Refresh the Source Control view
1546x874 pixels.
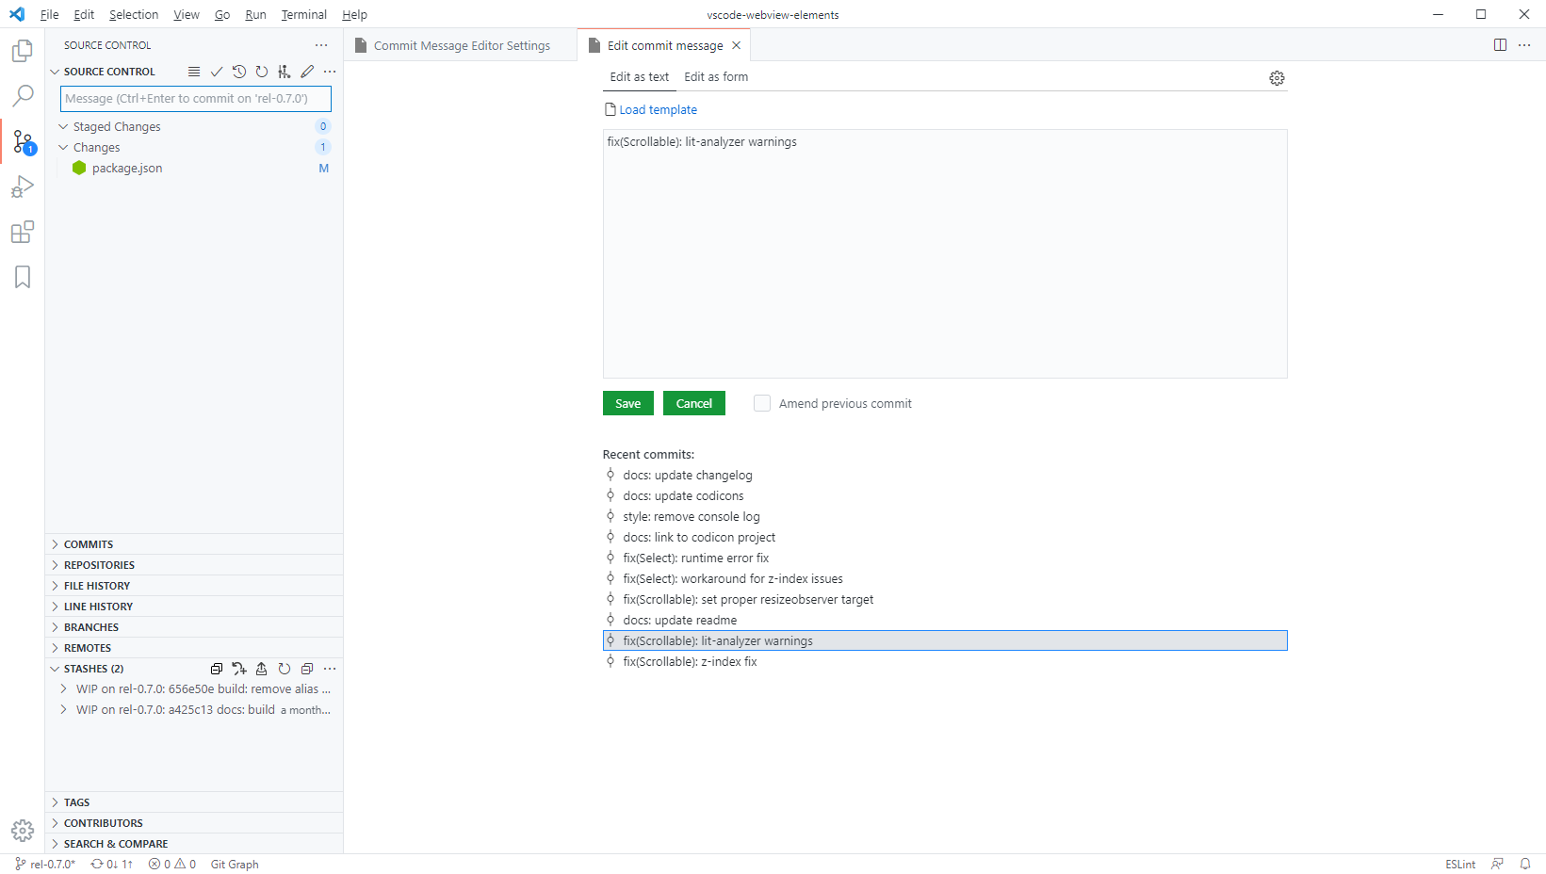tap(261, 71)
